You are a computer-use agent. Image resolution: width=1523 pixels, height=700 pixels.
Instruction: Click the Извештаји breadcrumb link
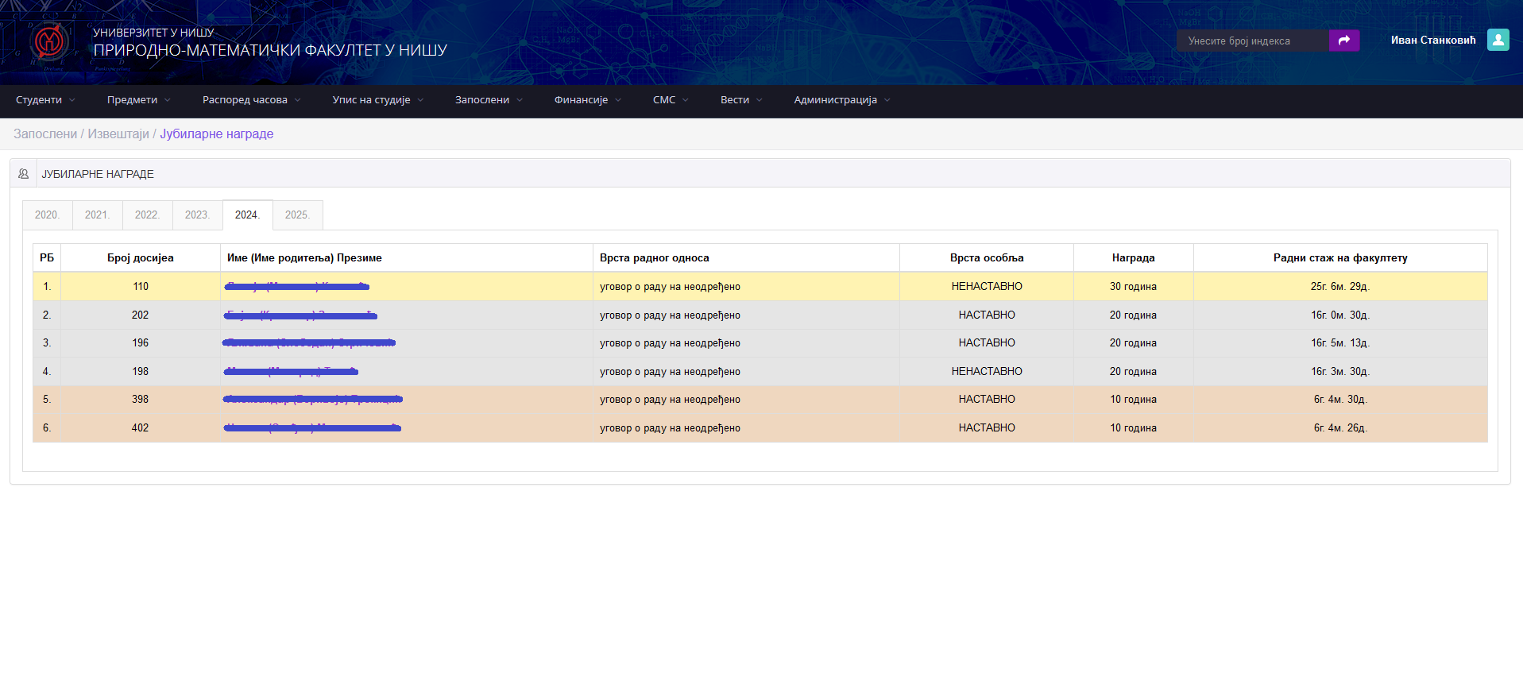[118, 134]
